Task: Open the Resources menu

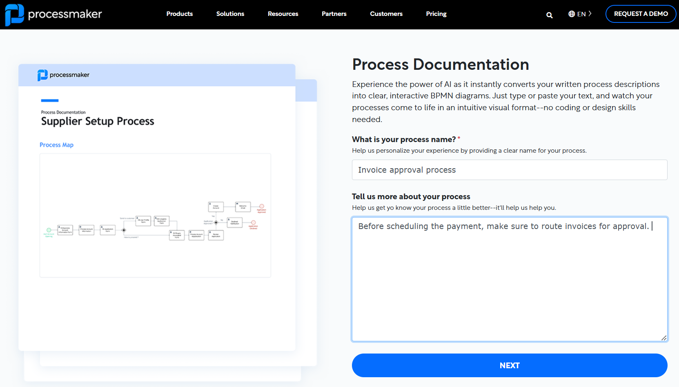Action: [x=283, y=14]
